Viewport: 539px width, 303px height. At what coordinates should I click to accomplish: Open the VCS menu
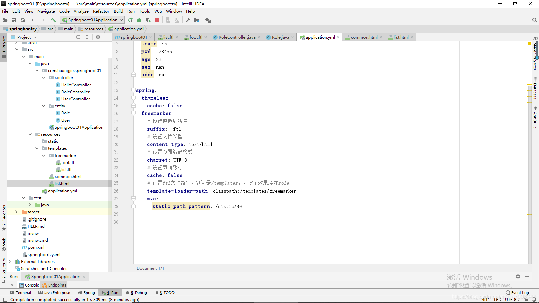[x=158, y=11]
